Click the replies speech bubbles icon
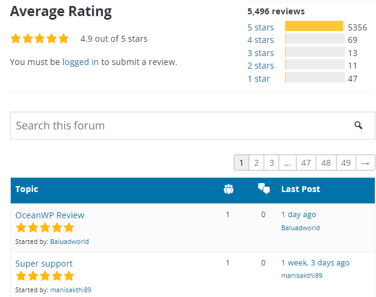Viewport: 376px width, 297px height. click(264, 189)
